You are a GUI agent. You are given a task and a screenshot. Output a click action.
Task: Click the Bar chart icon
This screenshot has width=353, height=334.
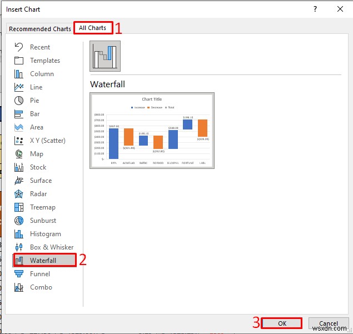[x=19, y=114]
